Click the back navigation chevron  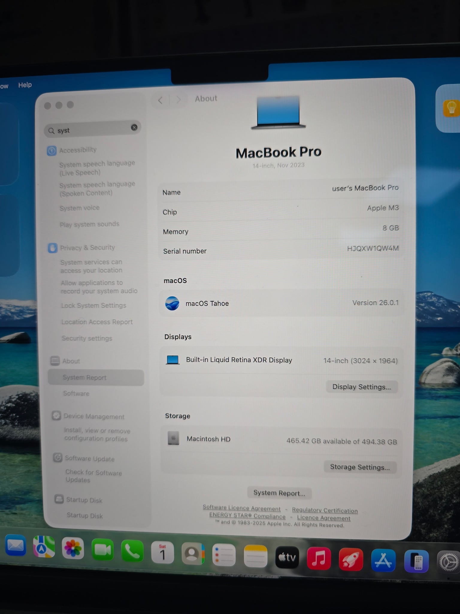click(161, 100)
